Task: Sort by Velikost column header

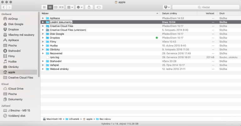Action: [210, 13]
